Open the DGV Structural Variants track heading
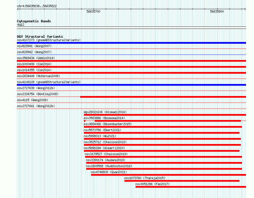This screenshot has width=254, height=198. 40,37
